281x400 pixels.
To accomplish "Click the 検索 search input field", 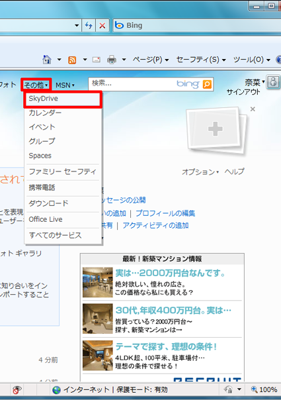I will [132, 83].
